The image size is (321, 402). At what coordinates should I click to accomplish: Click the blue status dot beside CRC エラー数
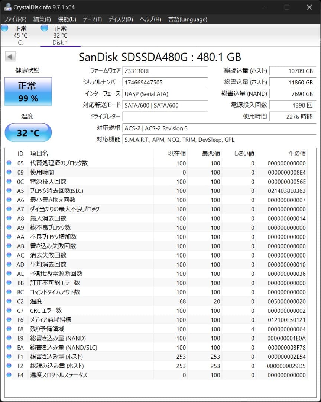(9, 310)
